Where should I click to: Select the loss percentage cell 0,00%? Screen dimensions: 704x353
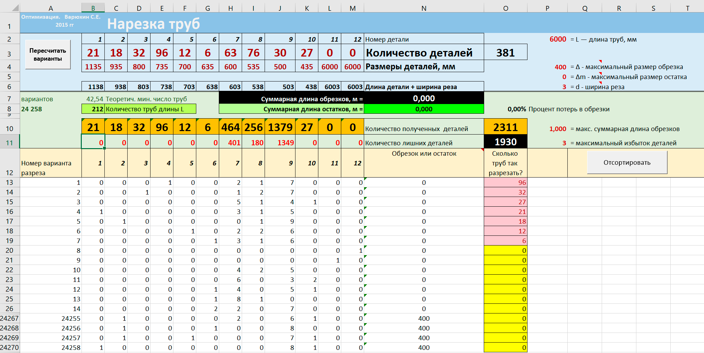(517, 109)
